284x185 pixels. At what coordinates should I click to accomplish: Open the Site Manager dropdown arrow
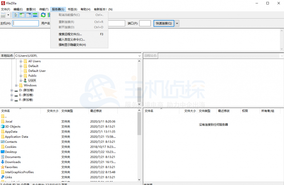8,15
